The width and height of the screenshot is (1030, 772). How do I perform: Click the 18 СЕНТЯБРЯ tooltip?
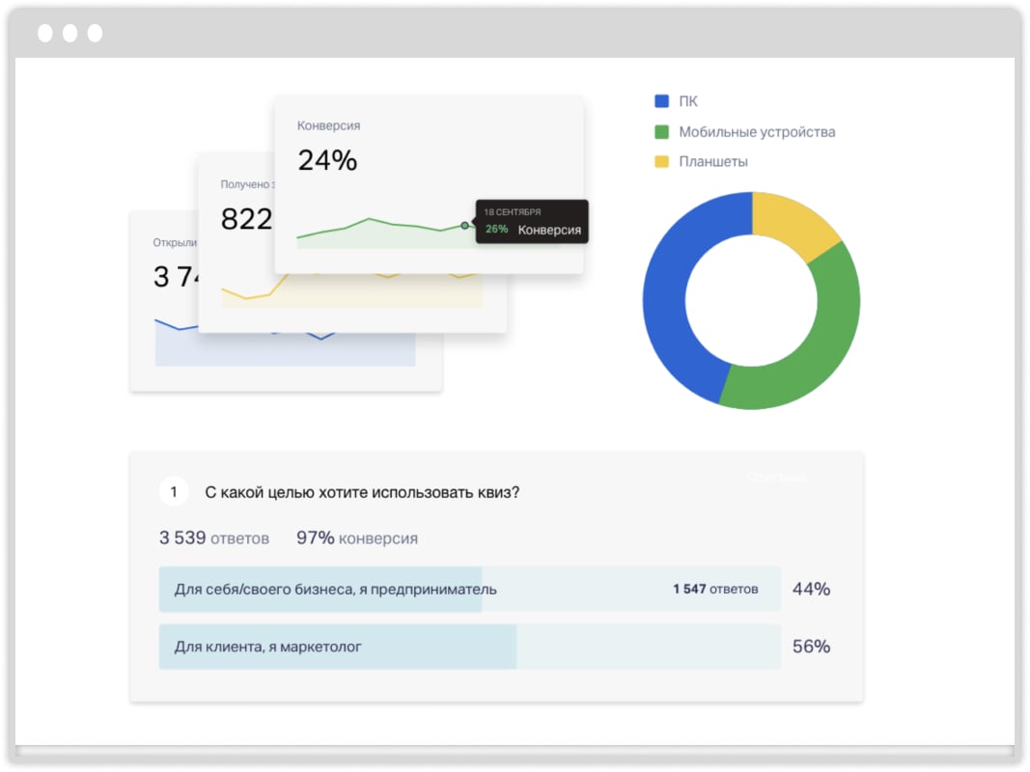532,221
